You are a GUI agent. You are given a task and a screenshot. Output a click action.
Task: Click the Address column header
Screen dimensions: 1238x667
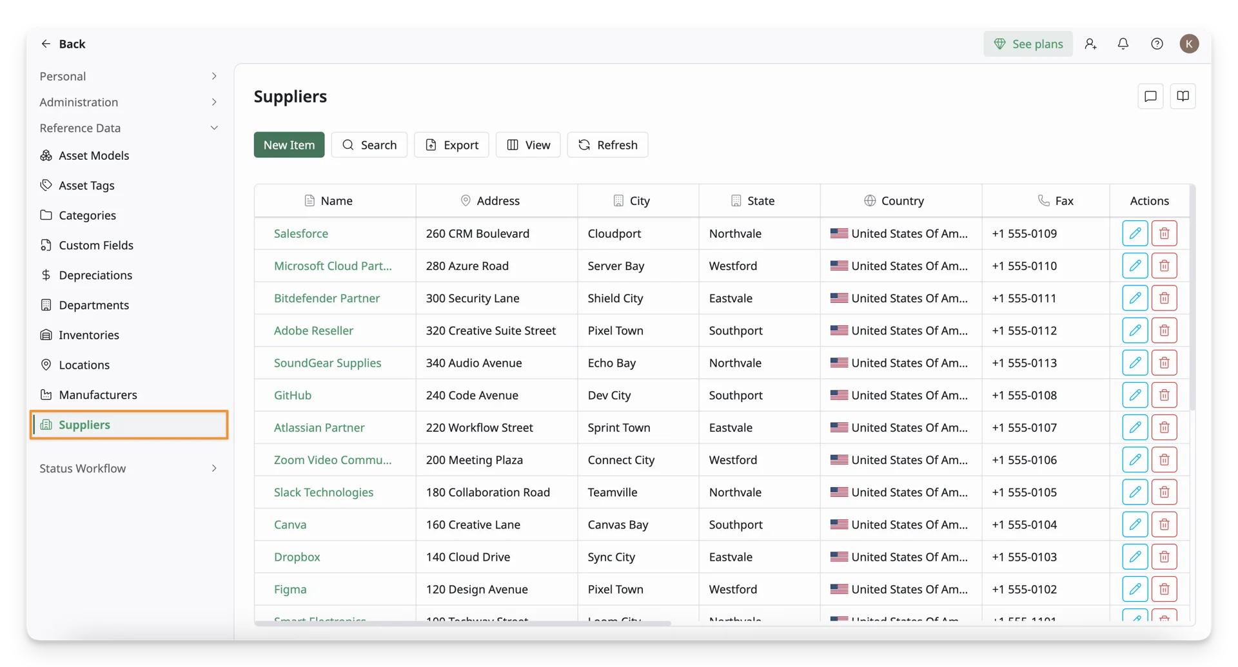(496, 200)
